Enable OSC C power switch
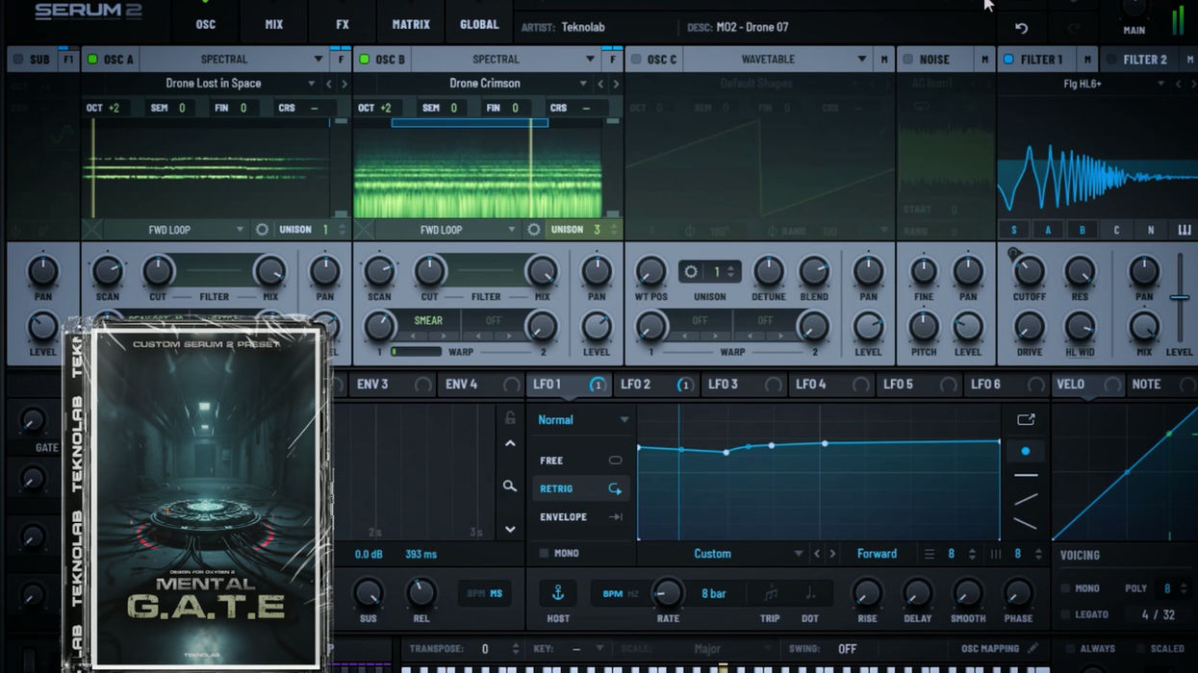The width and height of the screenshot is (1198, 673). pos(636,60)
